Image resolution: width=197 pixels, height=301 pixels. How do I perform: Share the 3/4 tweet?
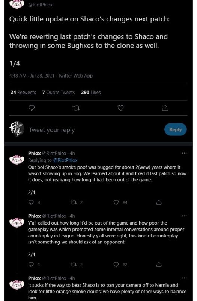coord(159,265)
